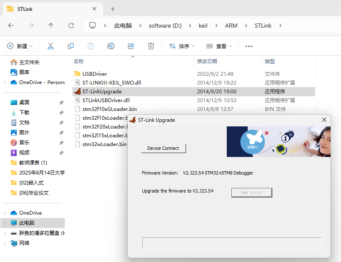Unpin 桌面 using its pin icon
341x262 pixels.
[x=62, y=103]
